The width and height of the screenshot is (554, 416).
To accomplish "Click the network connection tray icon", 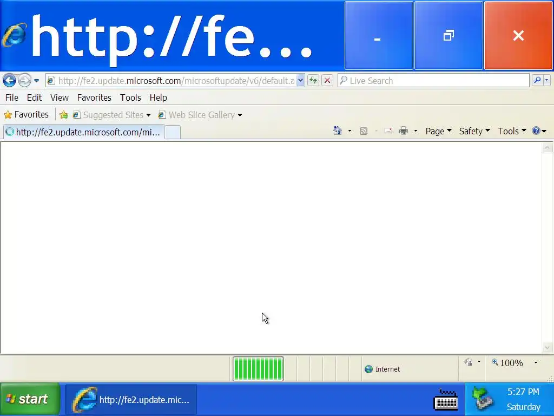I will coord(483,398).
